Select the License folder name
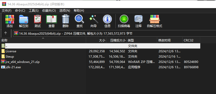Image resolution: width=216 pixels, height=94 pixels. click(x=11, y=51)
